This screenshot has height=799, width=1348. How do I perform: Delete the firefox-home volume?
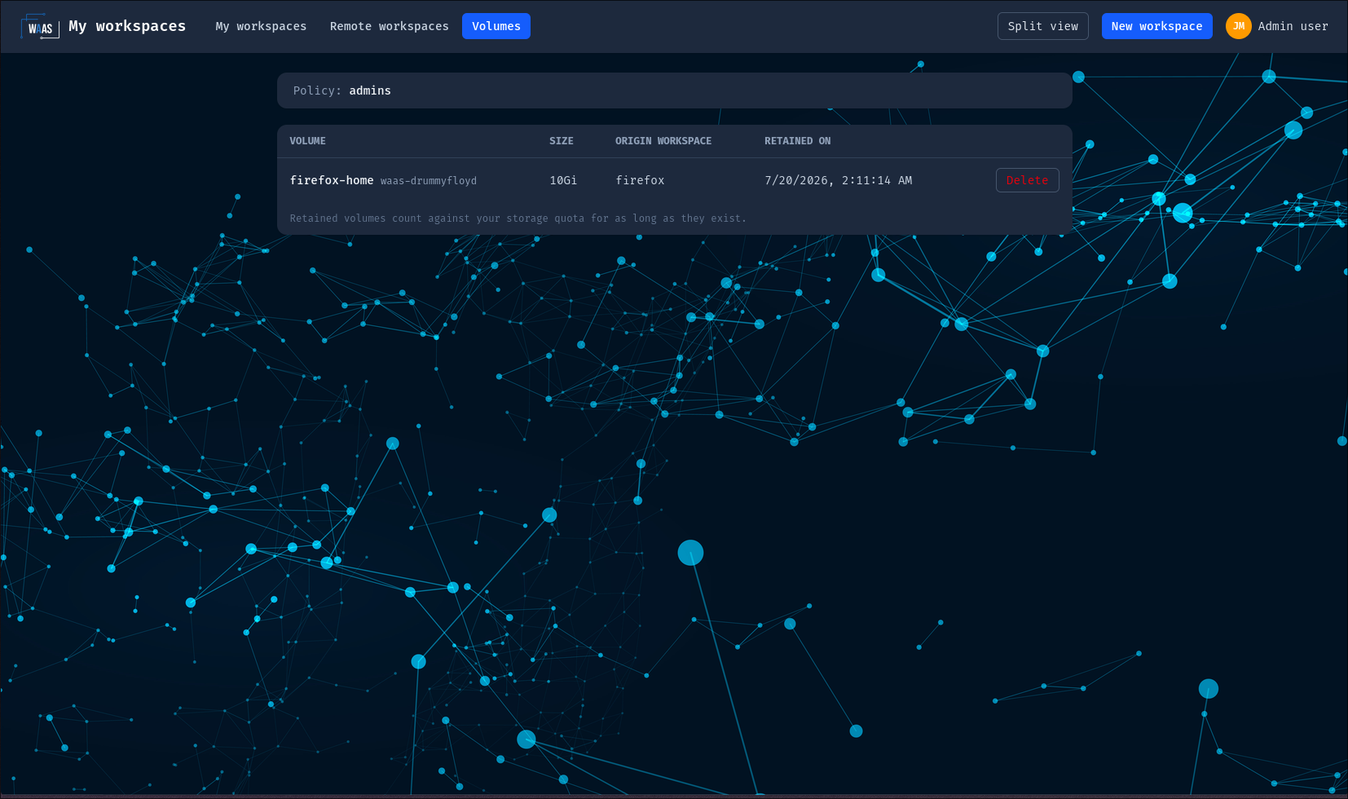[x=1027, y=180]
